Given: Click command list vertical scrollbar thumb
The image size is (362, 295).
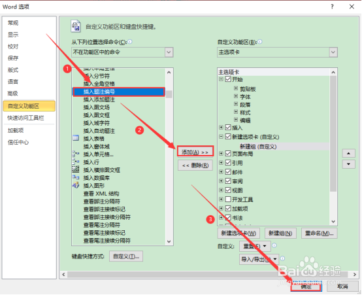Looking at the screenshot, I should (169, 94).
